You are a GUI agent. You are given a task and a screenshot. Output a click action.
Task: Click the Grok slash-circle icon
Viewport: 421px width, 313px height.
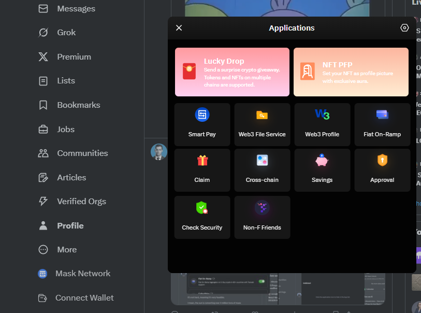click(43, 33)
